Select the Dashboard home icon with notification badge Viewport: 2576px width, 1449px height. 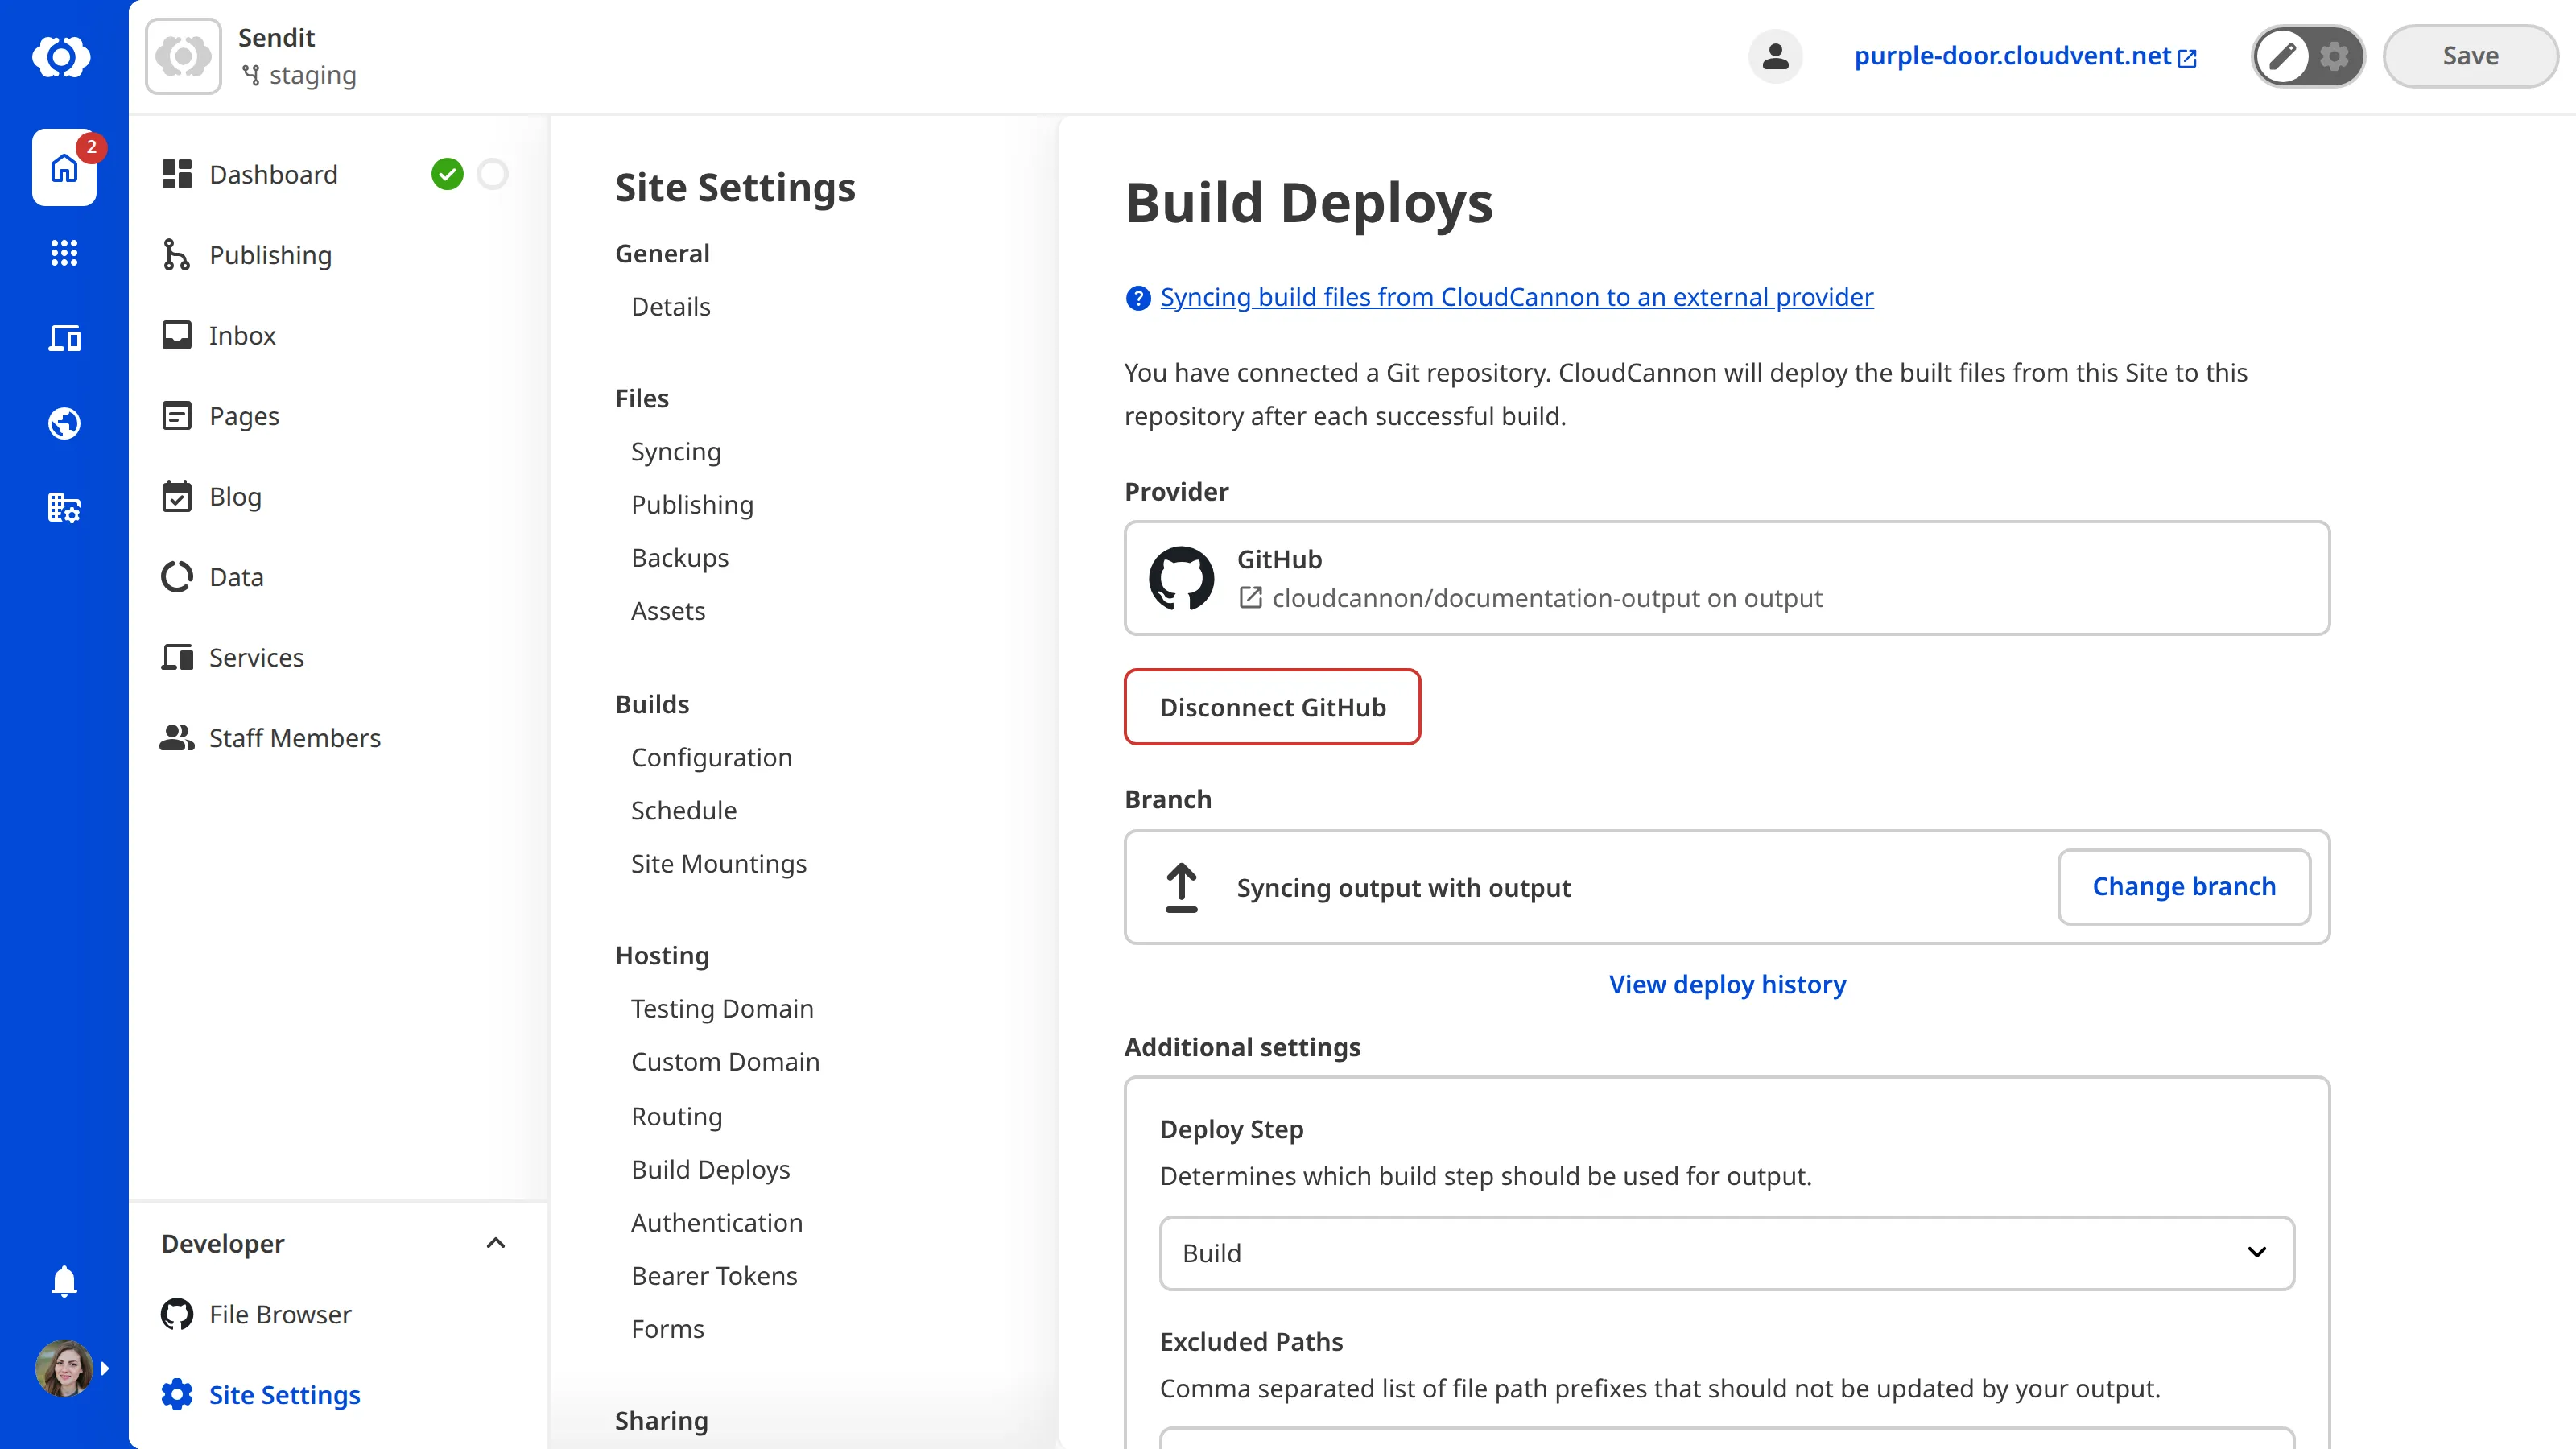64,168
